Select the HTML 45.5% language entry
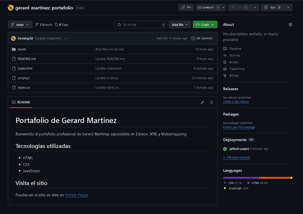This screenshot has width=303, height=214. (257, 183)
